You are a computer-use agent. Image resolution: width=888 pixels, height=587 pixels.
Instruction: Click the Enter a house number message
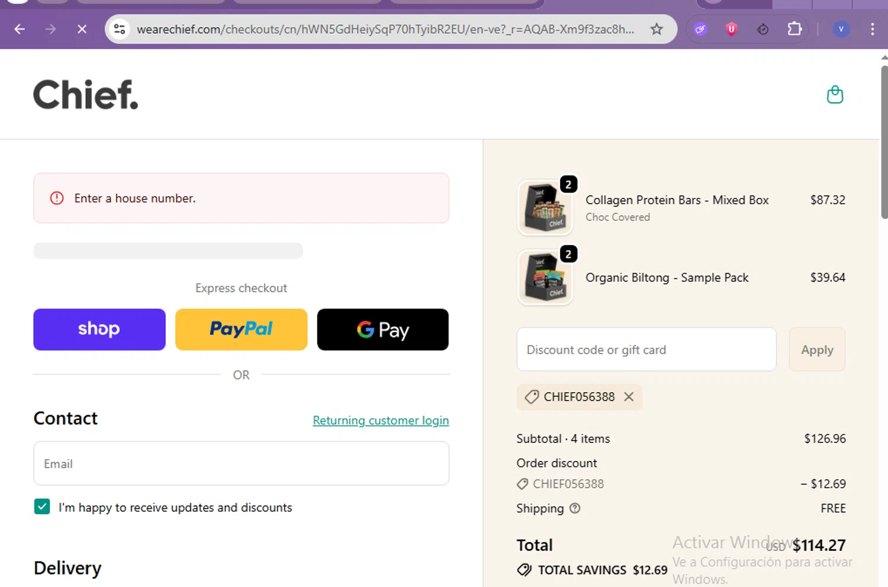135,198
